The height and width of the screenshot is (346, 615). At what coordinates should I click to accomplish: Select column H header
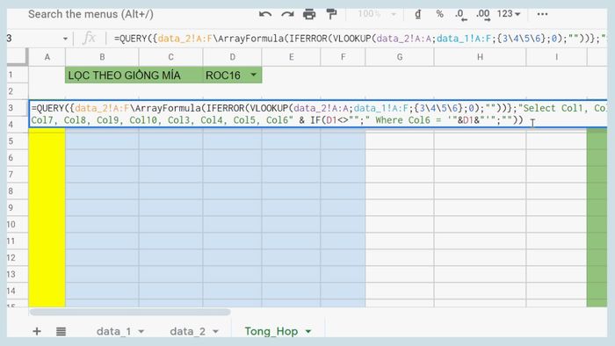click(480, 57)
